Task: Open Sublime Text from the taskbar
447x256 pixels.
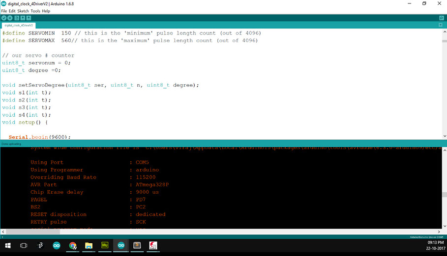Action: pyautogui.click(x=137, y=245)
